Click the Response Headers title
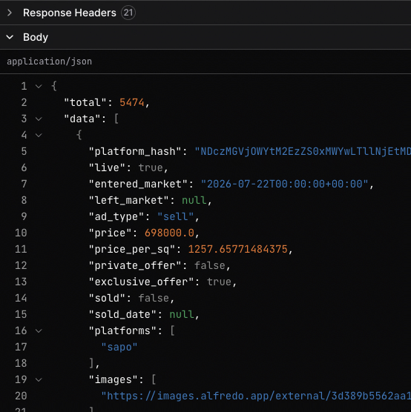The image size is (411, 412). point(70,13)
